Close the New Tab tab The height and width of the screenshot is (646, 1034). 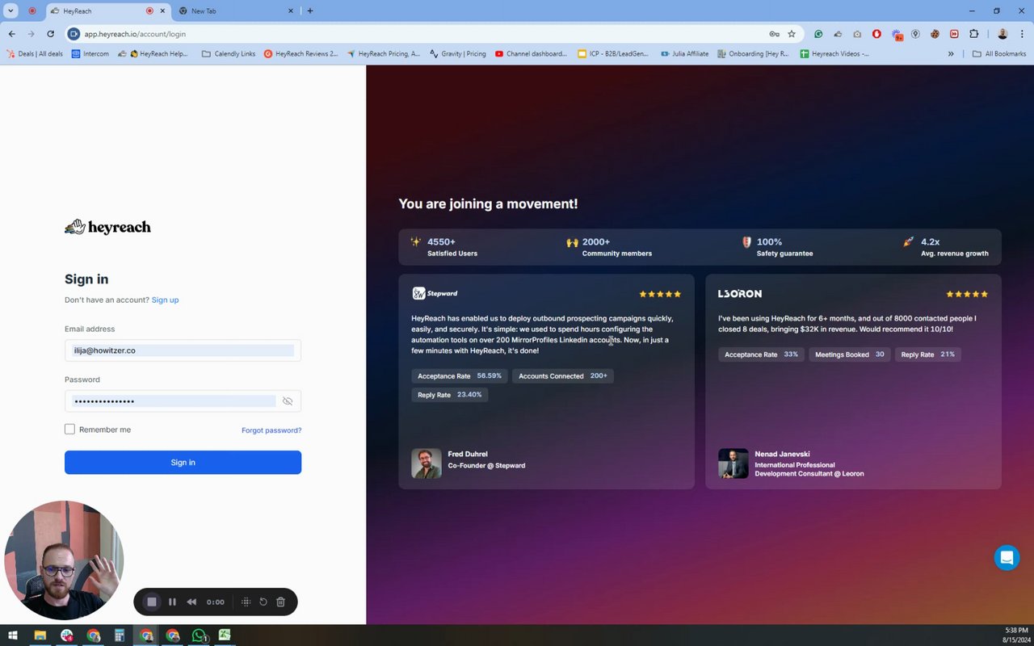(x=291, y=11)
